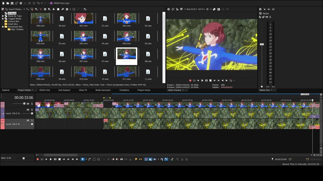Image resolution: width=323 pixels, height=181 pixels.
Task: Solo track 3 with the S button
Action: click(32, 121)
